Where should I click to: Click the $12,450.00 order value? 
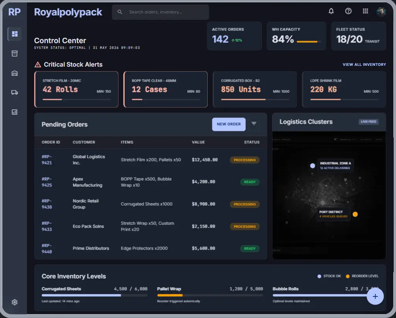coord(205,160)
